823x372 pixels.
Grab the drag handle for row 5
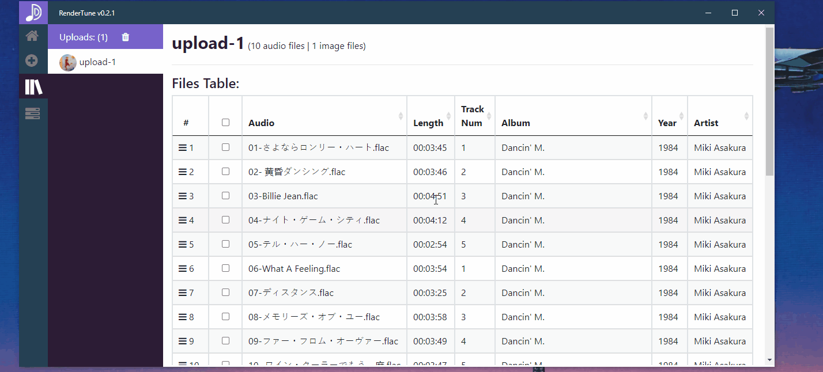pyautogui.click(x=182, y=244)
